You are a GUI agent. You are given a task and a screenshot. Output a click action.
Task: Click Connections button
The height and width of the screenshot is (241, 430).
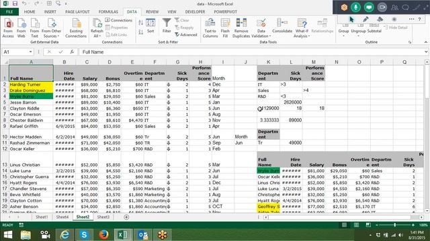(119, 20)
